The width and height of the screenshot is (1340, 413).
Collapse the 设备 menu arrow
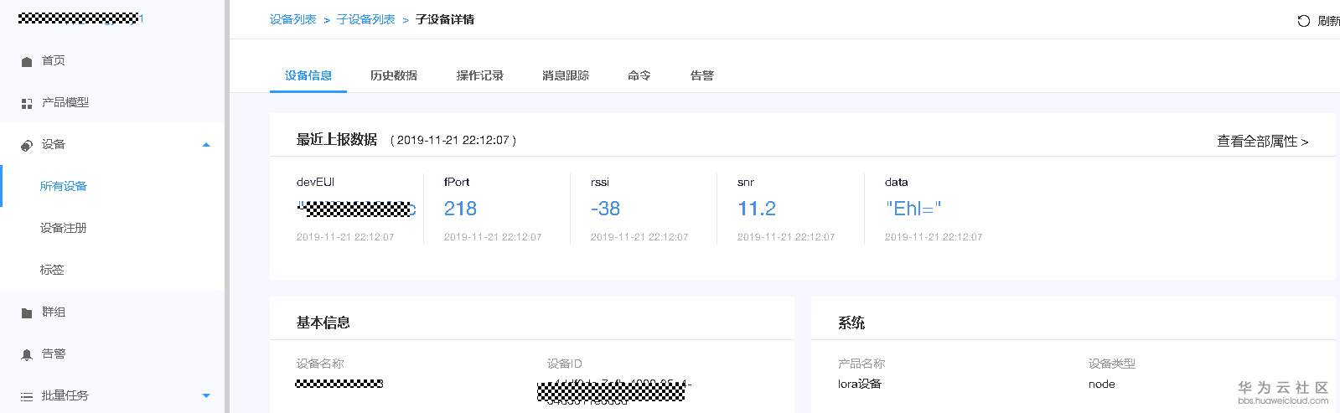tap(206, 145)
